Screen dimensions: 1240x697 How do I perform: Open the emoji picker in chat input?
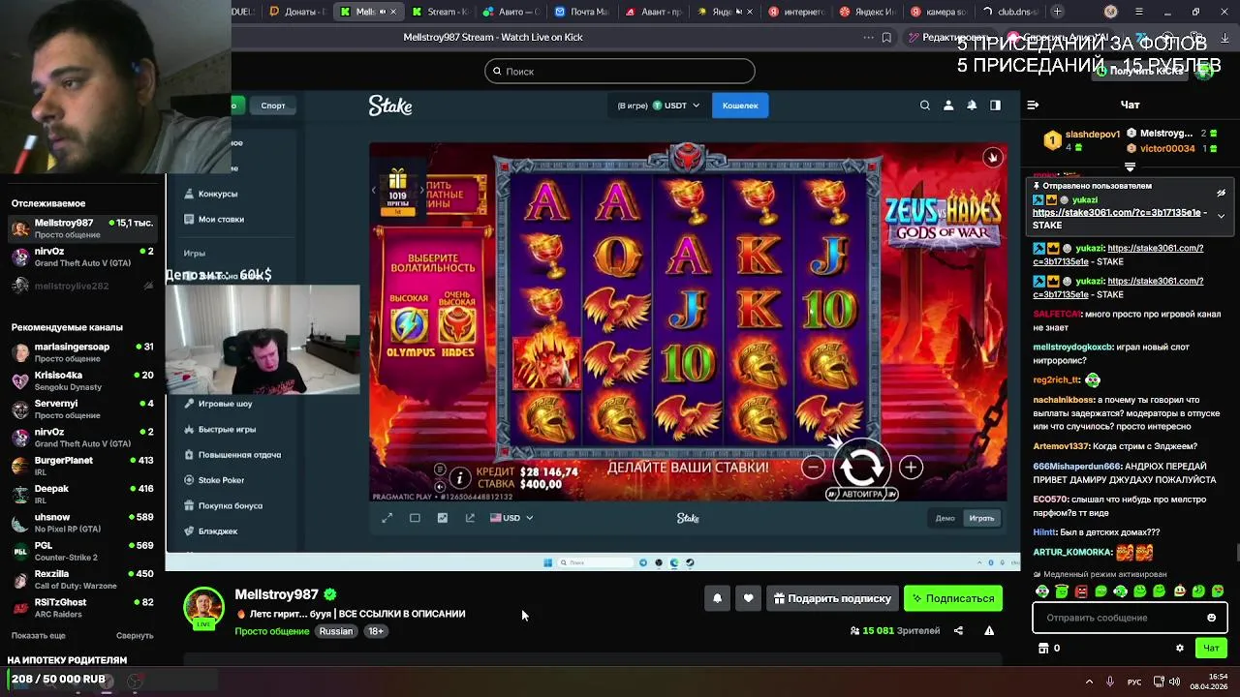click(1211, 618)
